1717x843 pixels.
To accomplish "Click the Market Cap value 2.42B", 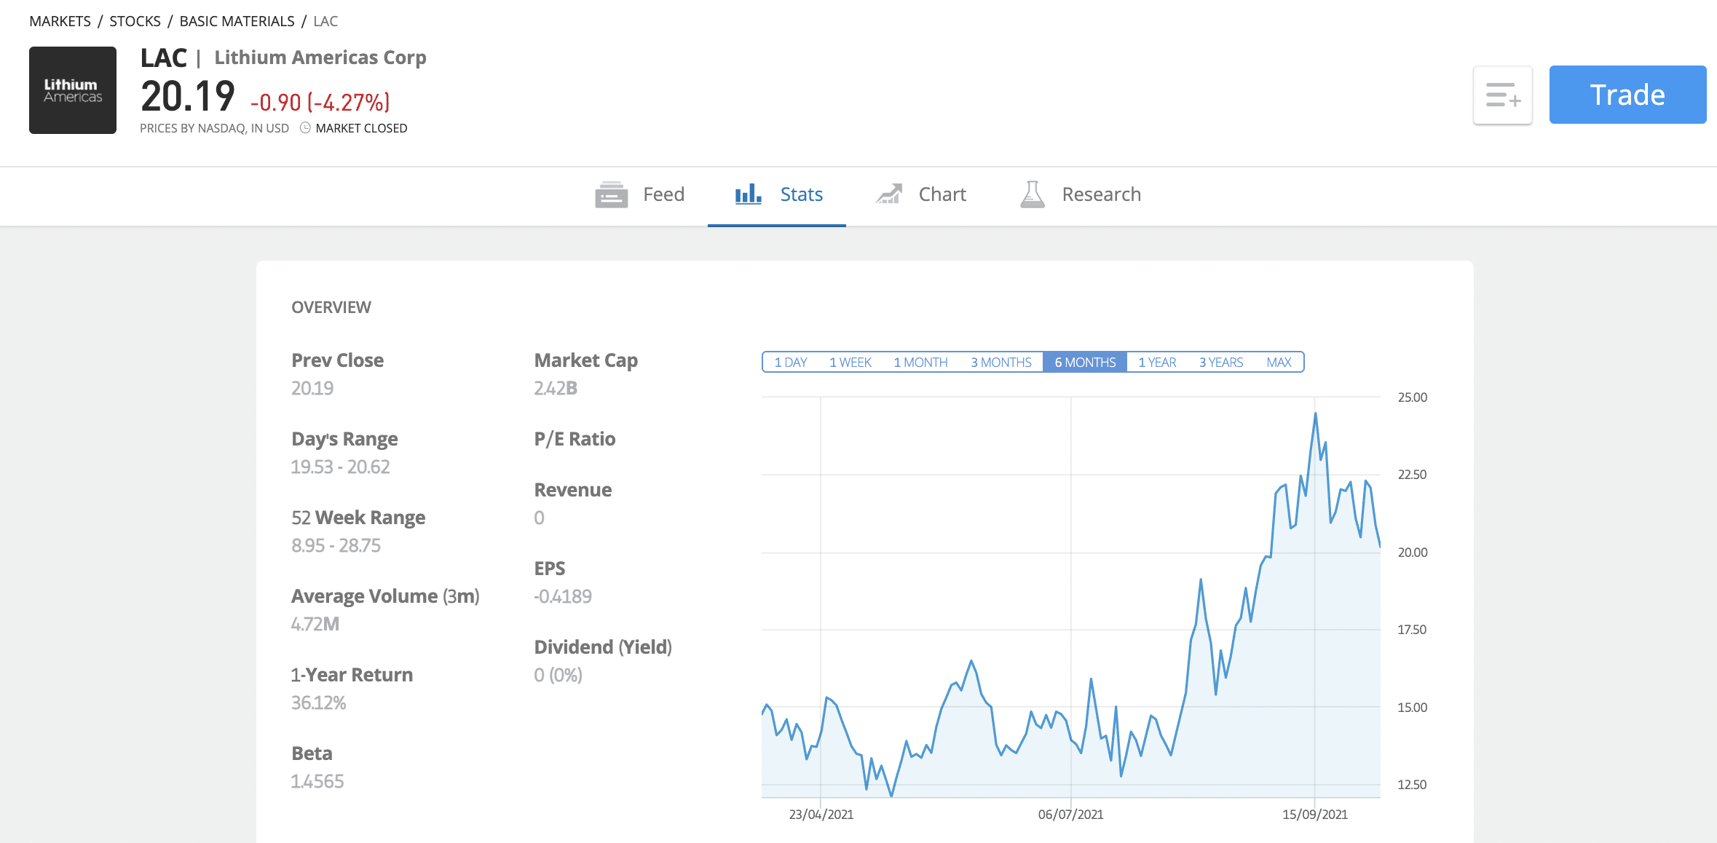I will (556, 388).
